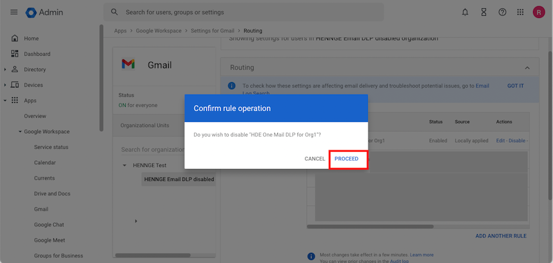
Task: Open the account avatar R
Action: [x=538, y=12]
